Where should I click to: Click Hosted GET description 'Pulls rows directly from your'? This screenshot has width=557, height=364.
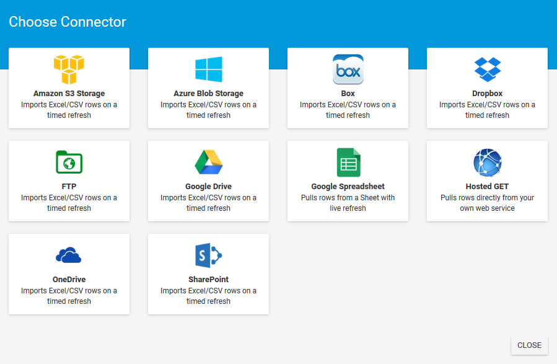pos(488,198)
